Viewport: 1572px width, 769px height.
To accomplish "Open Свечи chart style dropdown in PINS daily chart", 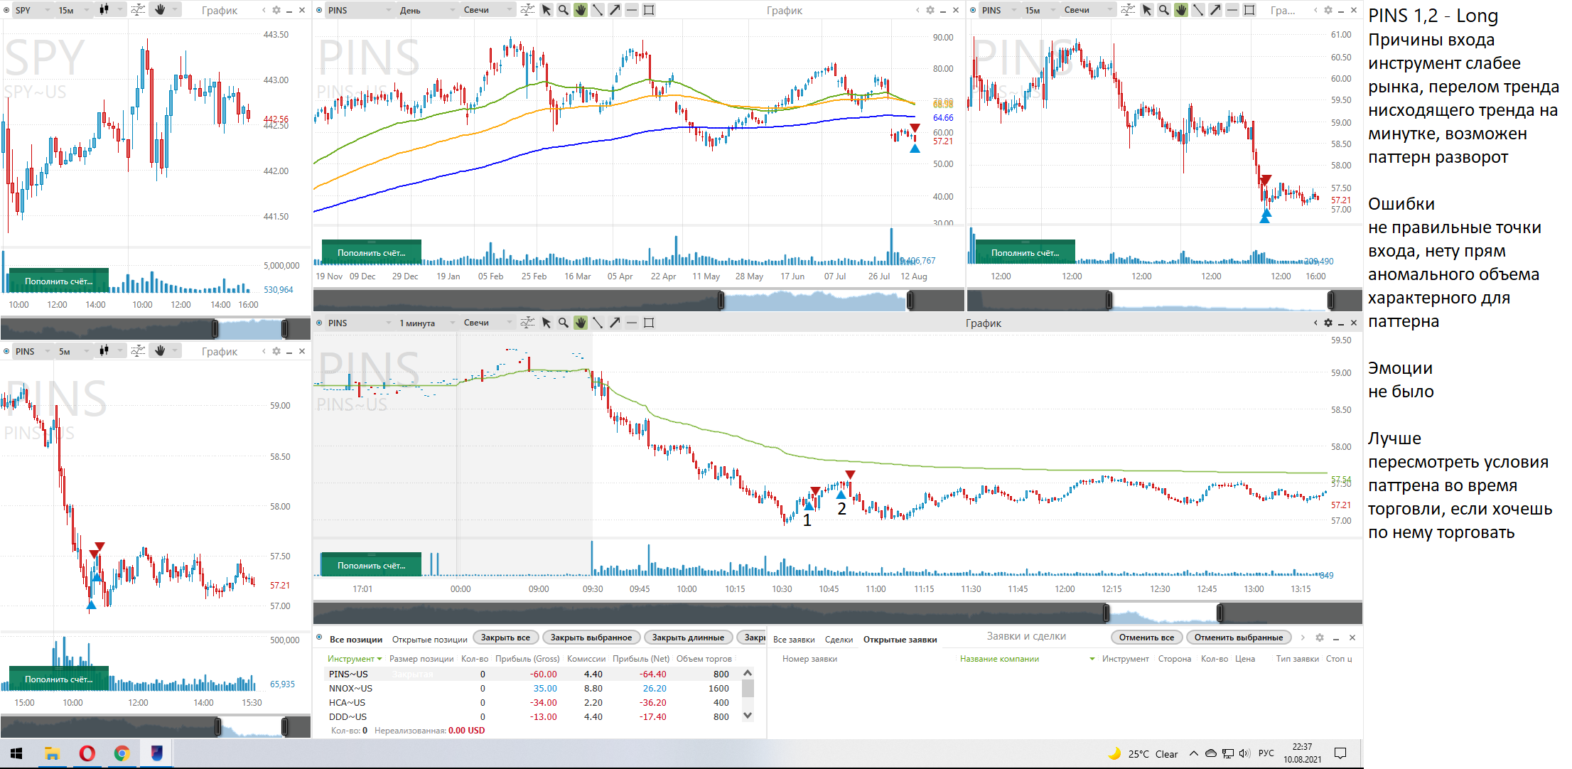I will point(488,10).
